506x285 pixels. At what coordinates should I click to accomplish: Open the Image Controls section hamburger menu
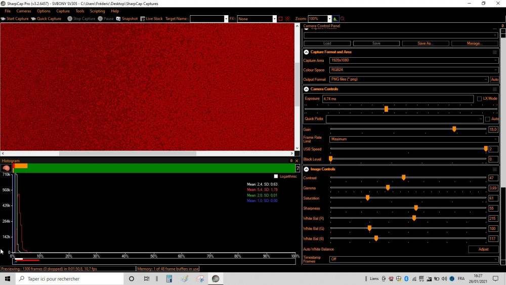(495, 169)
